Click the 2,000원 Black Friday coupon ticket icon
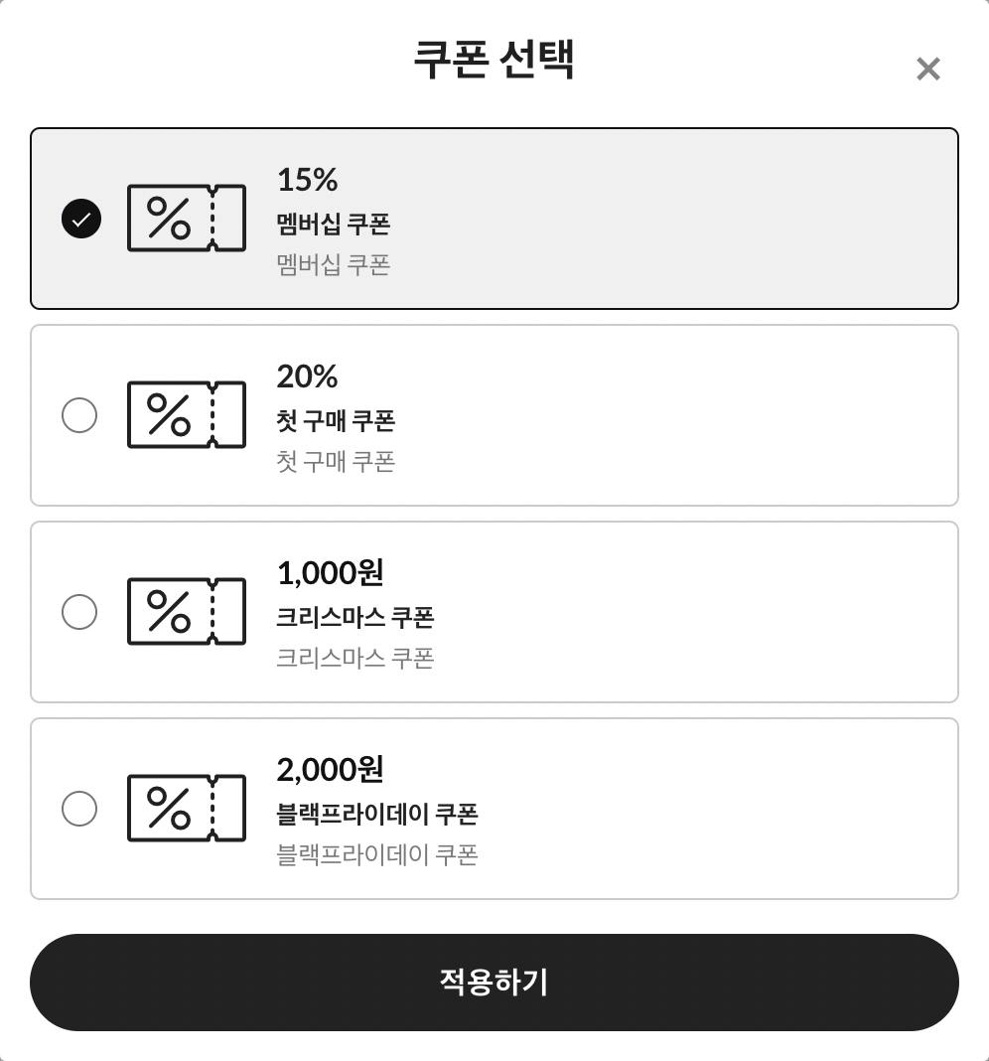Screen dimensions: 989x1061 tap(186, 808)
